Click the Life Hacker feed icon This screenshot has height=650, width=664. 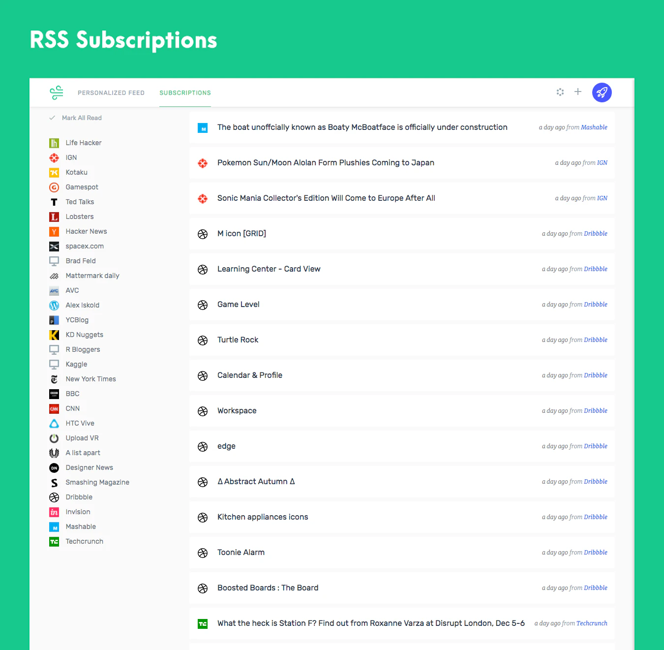[x=54, y=143]
